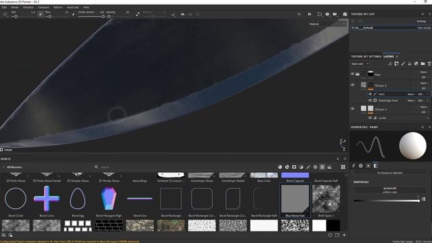Click the search magnifier icon in Assets
432x243 pixels.
96,167
